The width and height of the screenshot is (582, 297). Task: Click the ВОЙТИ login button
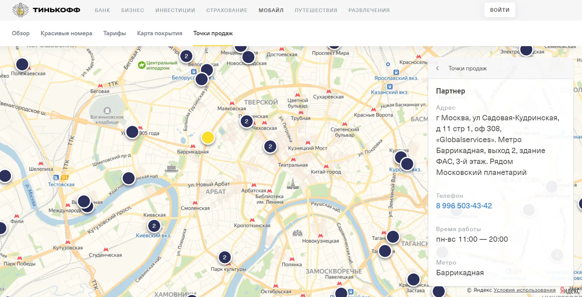tap(500, 10)
